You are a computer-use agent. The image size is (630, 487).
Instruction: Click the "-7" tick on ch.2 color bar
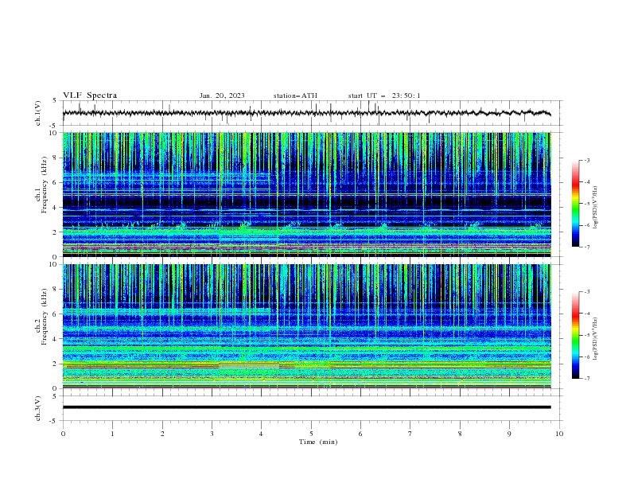tap(586, 378)
